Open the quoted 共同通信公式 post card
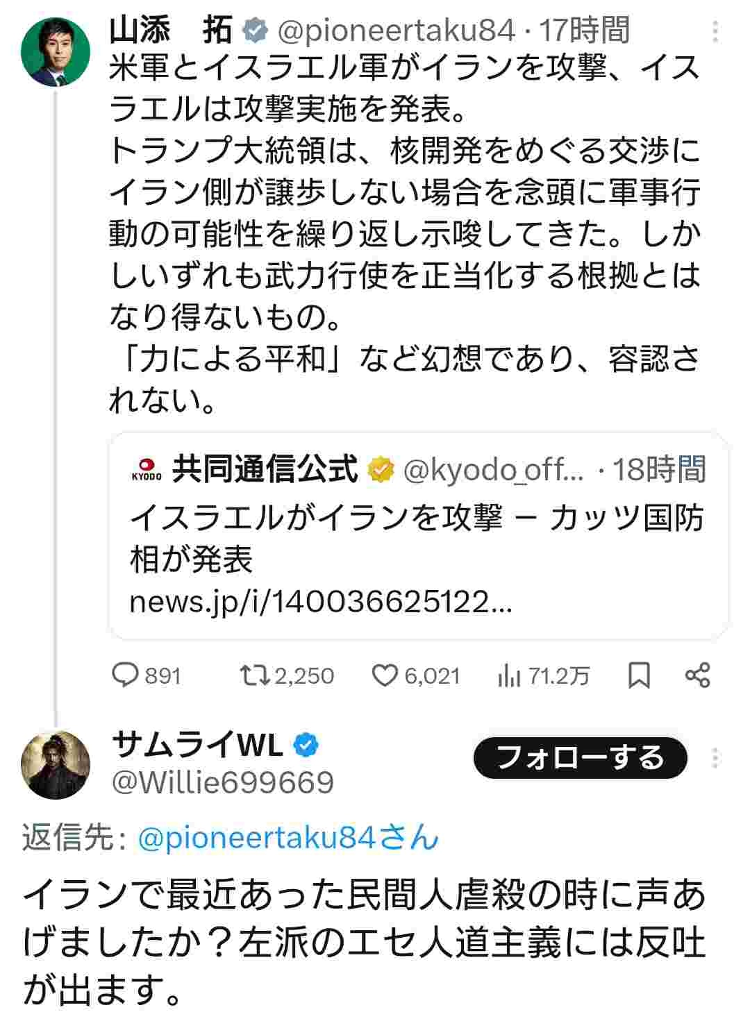The width and height of the screenshot is (750, 1019). point(418,535)
